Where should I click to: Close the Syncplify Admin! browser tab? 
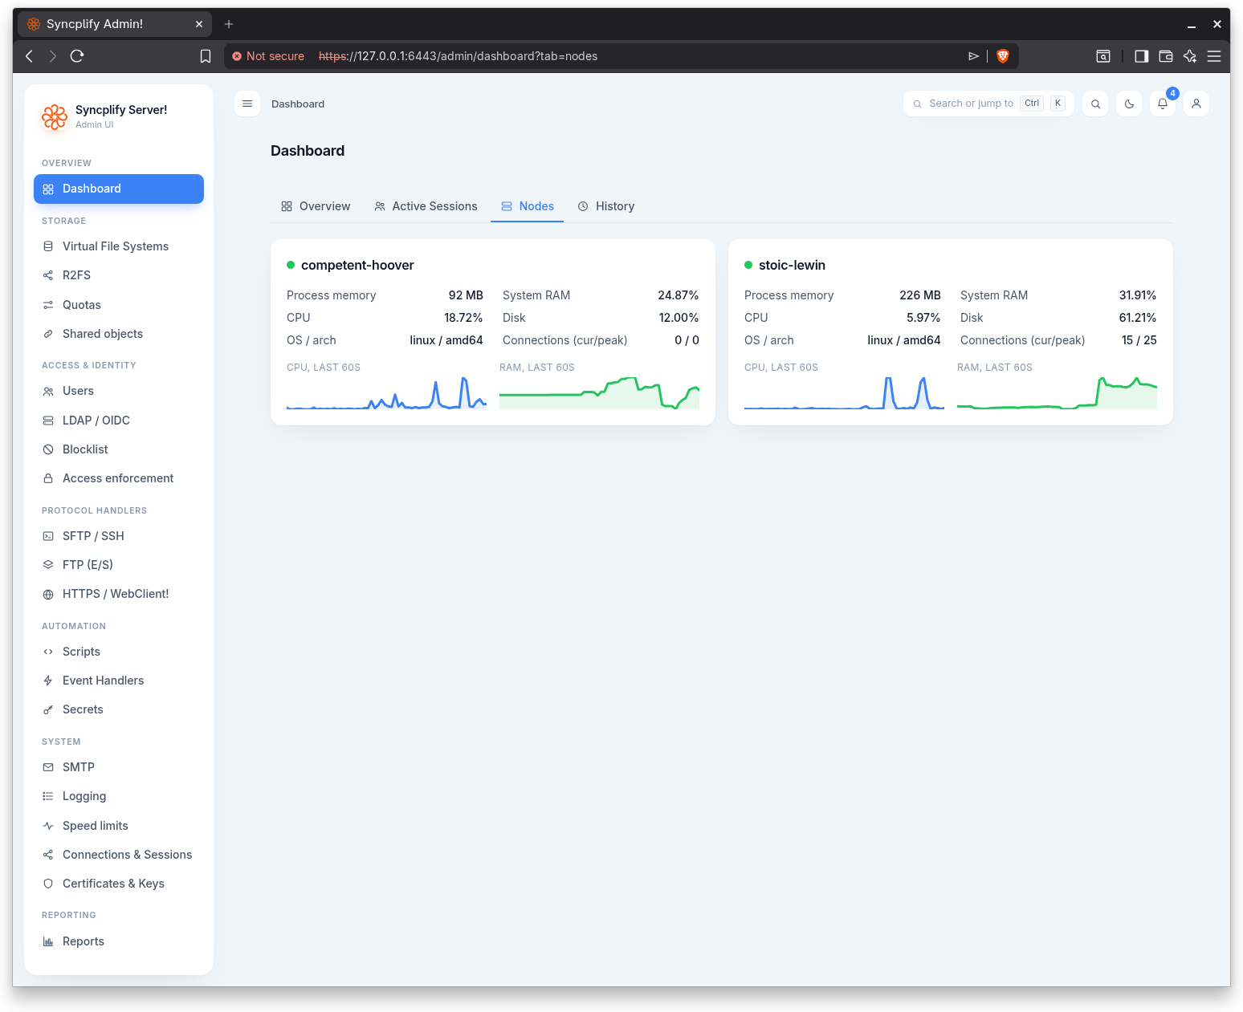pyautogui.click(x=199, y=24)
